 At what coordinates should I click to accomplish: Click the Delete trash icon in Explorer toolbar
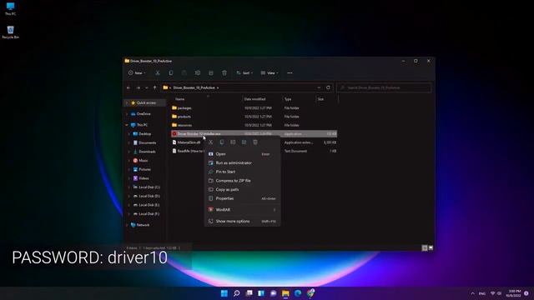224,72
